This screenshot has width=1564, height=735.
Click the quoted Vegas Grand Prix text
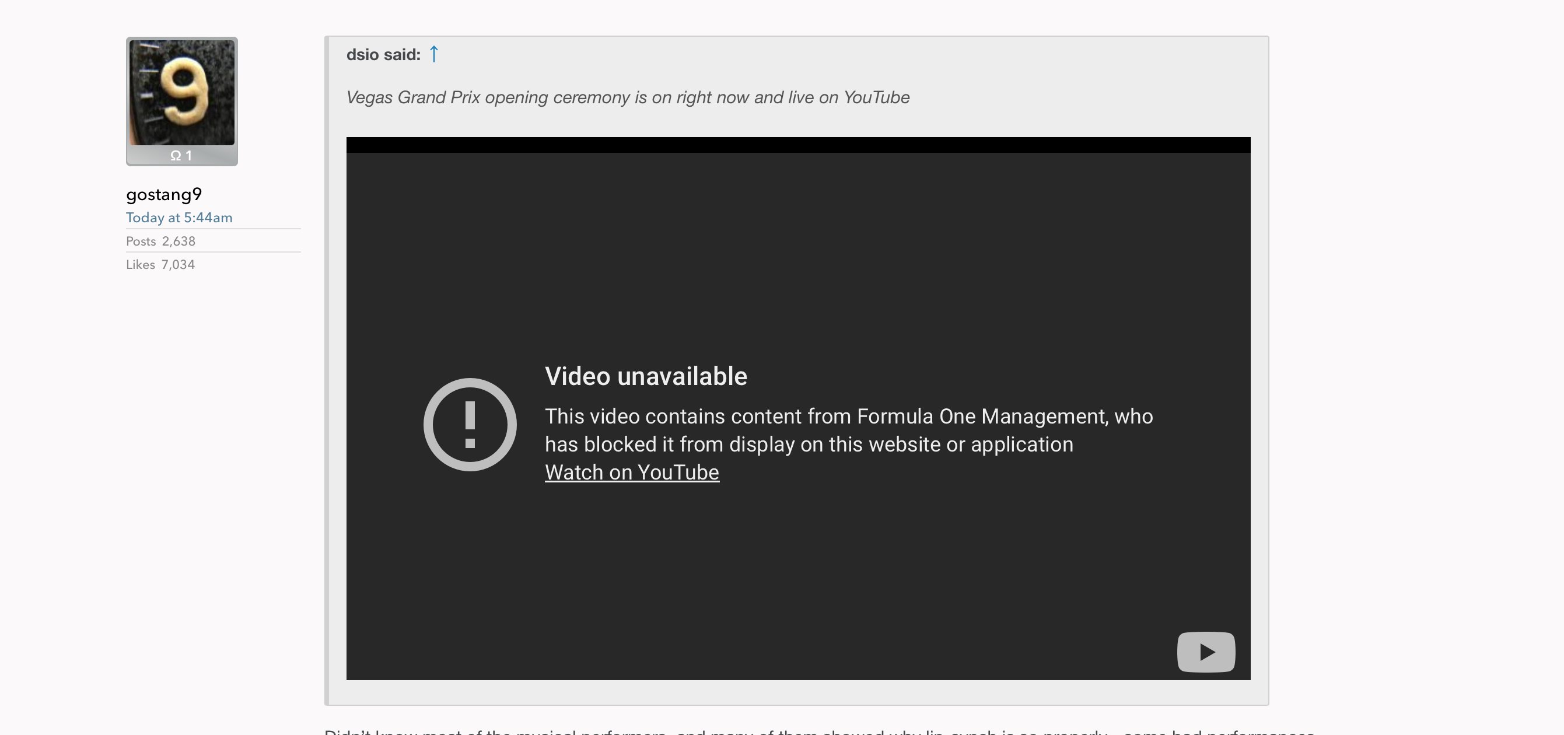click(627, 98)
